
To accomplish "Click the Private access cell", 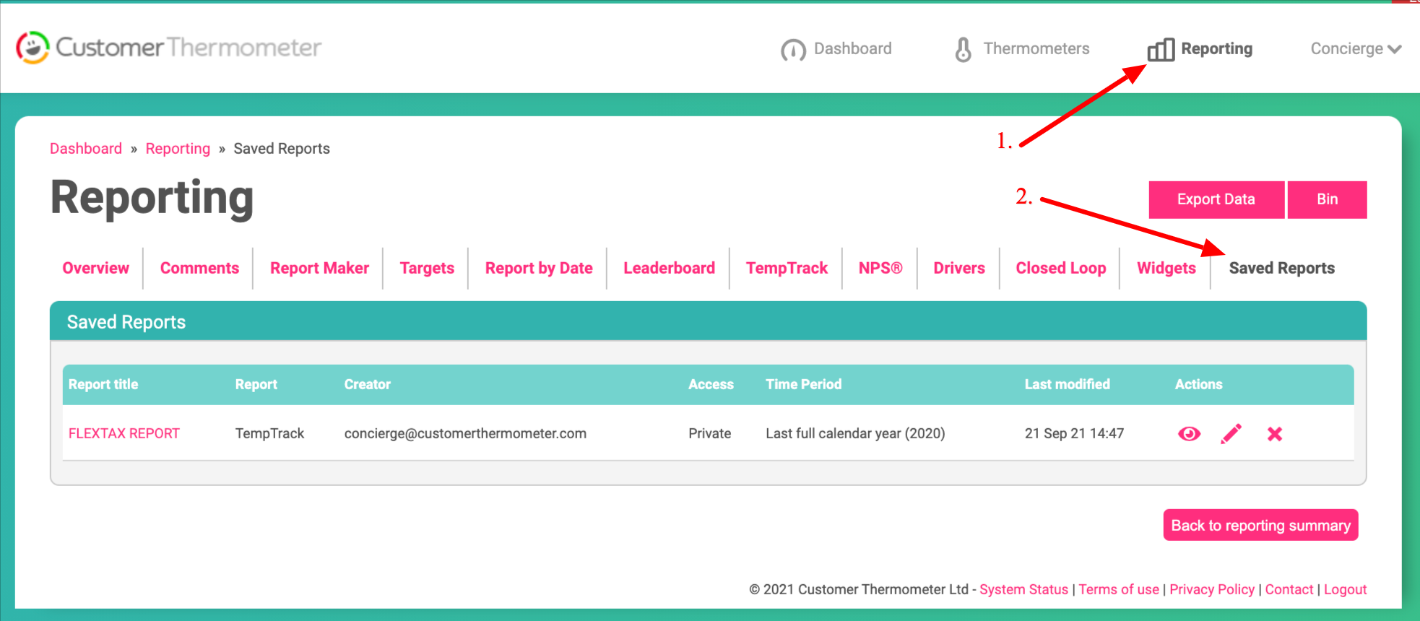I will click(x=709, y=433).
